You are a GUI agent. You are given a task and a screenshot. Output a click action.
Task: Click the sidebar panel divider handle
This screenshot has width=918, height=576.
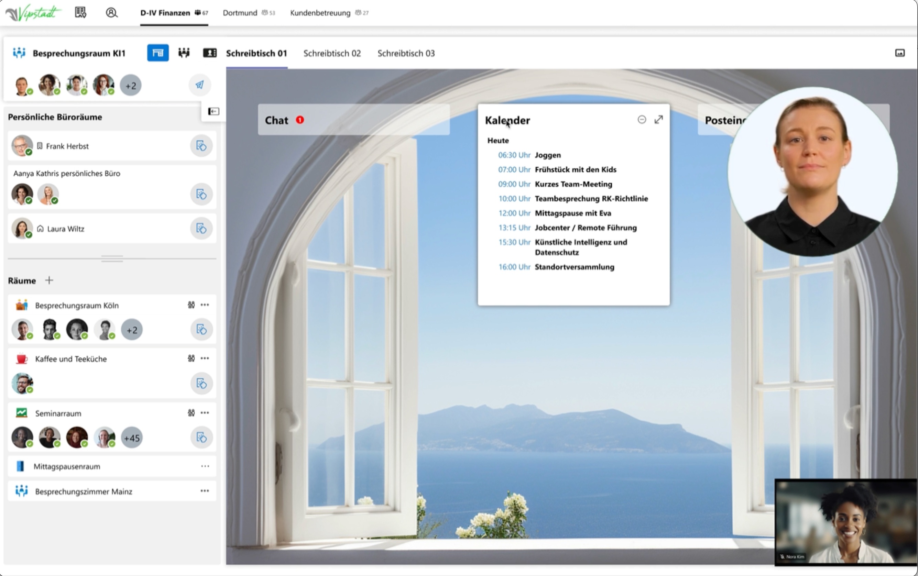(112, 259)
